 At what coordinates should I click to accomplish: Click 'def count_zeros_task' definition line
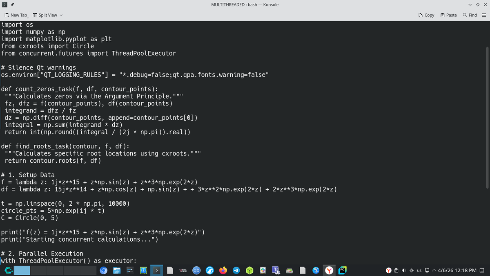[x=80, y=89]
